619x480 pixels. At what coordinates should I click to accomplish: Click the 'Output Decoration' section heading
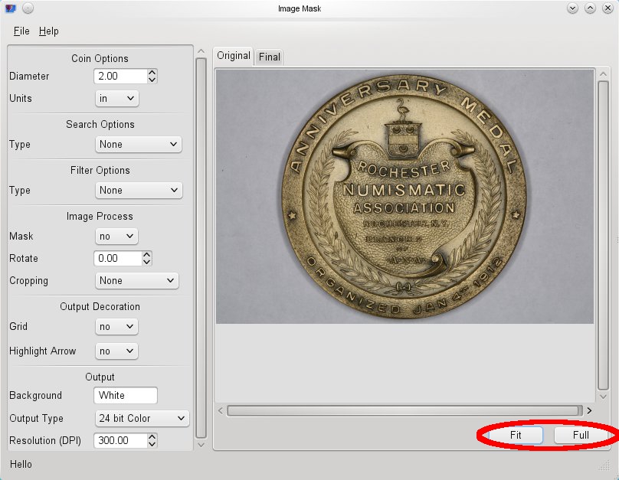pyautogui.click(x=100, y=307)
